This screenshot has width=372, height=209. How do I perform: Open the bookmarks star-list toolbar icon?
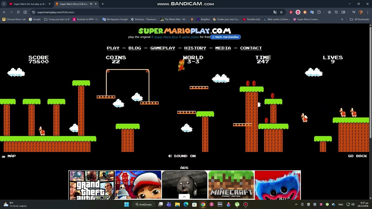329,12
